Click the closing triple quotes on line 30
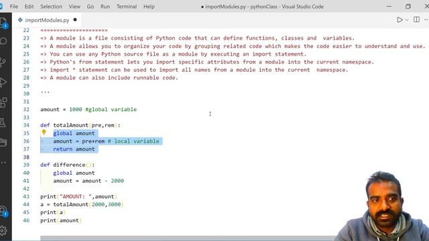The image size is (429, 241). pyautogui.click(x=45, y=92)
